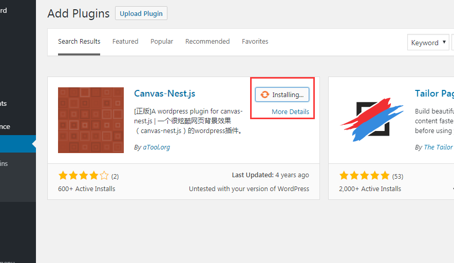Image resolution: width=454 pixels, height=263 pixels.
Task: Click the Tailor Page Builder logo thumbnail
Action: point(372,120)
